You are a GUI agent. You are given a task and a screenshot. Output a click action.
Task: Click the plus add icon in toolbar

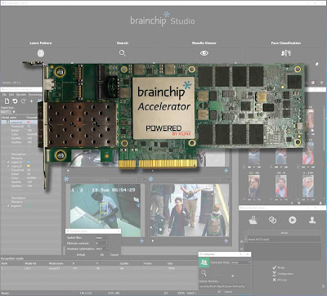pyautogui.click(x=32, y=101)
